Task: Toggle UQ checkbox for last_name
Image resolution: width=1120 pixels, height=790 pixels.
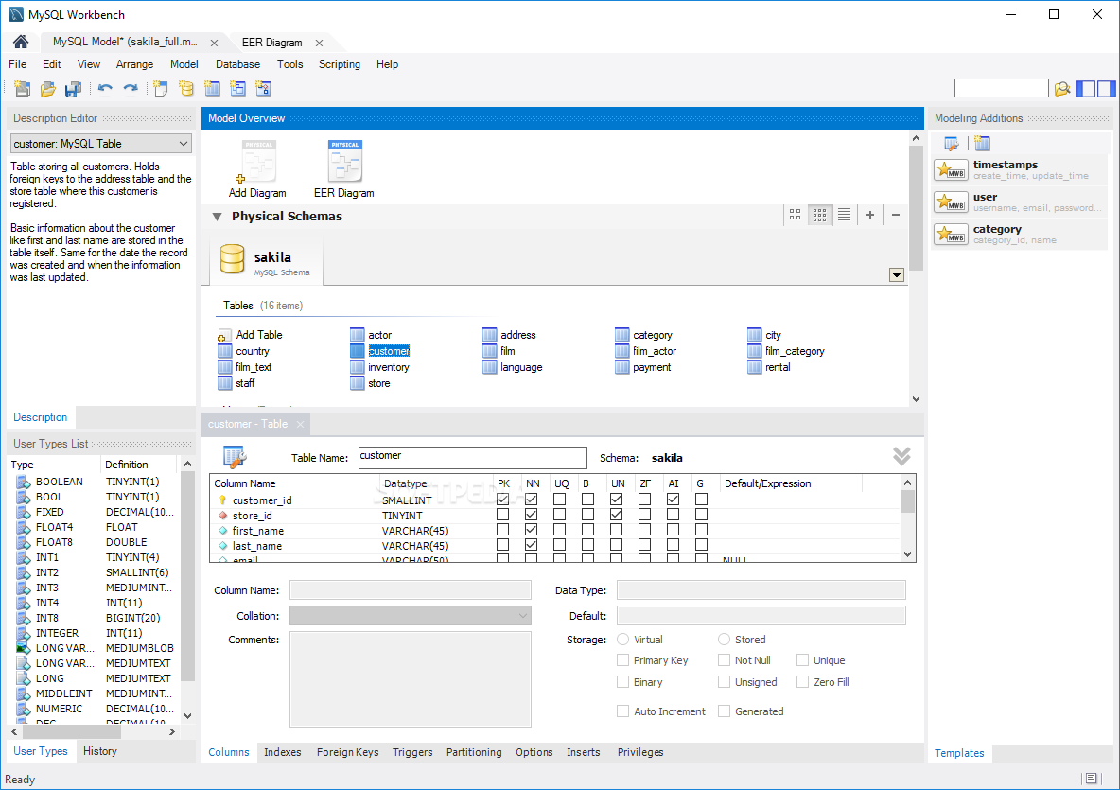Action: (559, 545)
